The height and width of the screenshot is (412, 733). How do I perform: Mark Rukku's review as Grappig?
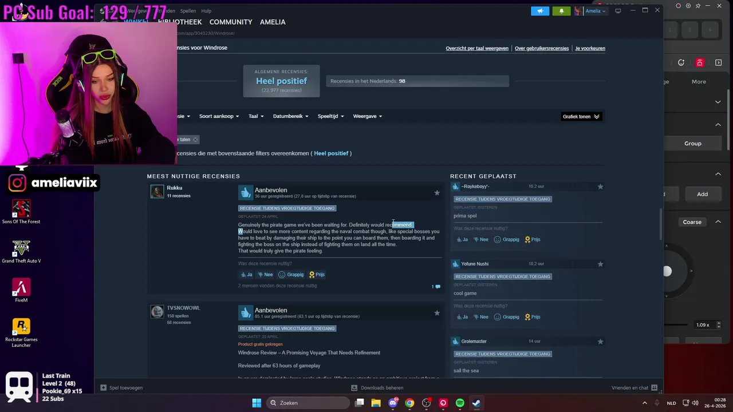(x=291, y=275)
